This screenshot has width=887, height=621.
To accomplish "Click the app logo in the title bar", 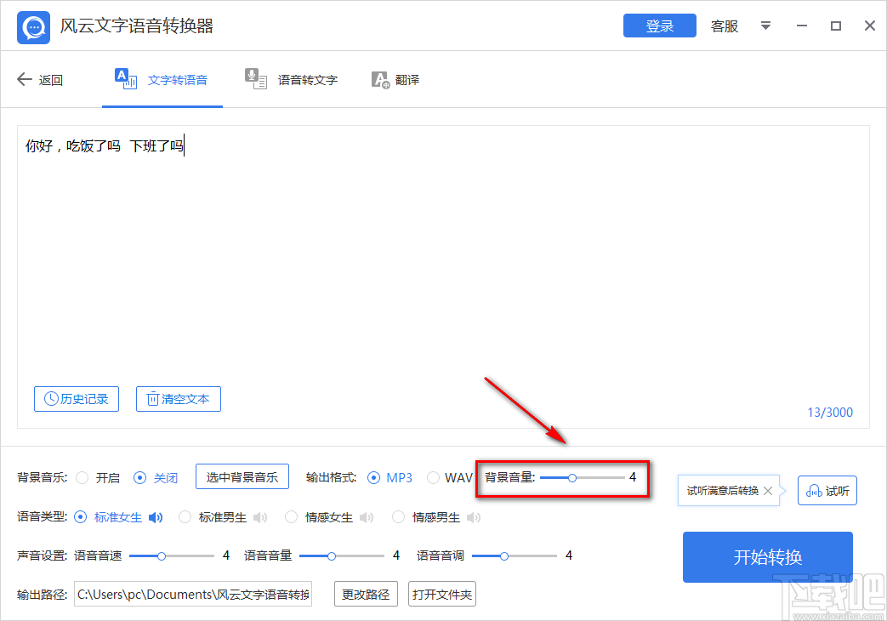I will click(x=32, y=26).
